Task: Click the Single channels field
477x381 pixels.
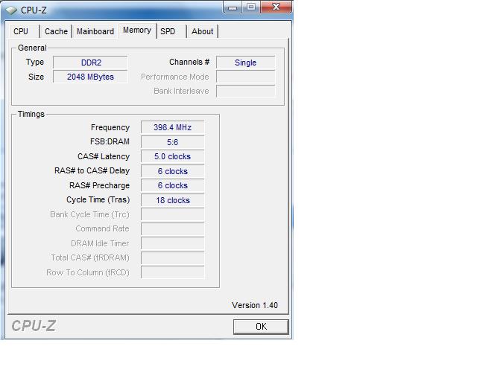Action: [245, 63]
